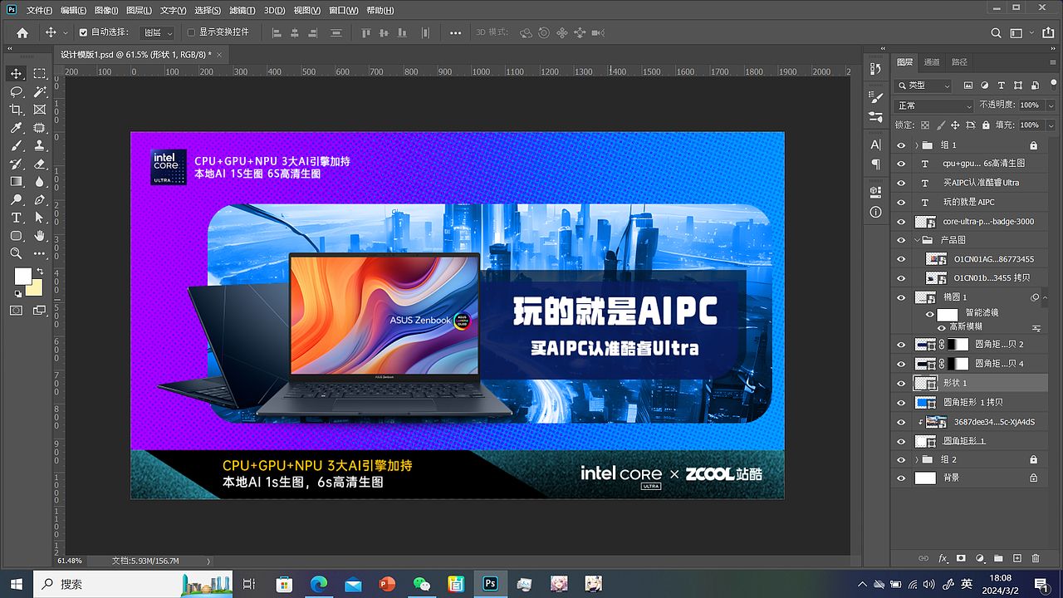Open the 窗口(W) menu
The height and width of the screenshot is (598, 1063).
tap(344, 10)
